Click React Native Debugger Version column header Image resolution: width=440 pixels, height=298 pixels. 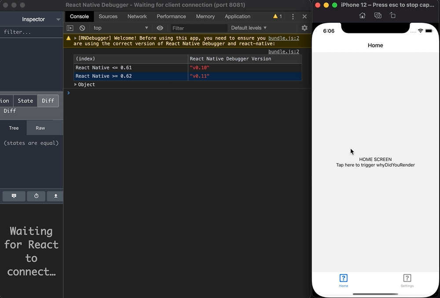pos(245,59)
